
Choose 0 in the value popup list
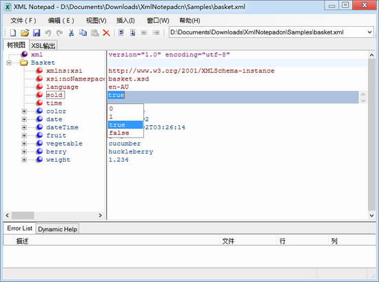pyautogui.click(x=125, y=109)
